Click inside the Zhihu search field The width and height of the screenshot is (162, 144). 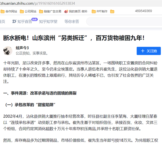[124, 21]
